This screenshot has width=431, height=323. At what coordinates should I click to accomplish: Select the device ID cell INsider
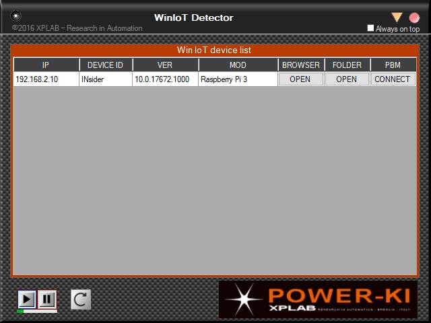(x=106, y=79)
